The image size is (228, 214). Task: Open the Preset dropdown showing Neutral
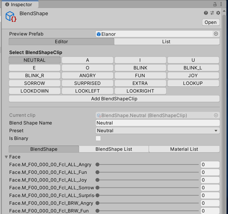tap(158, 131)
